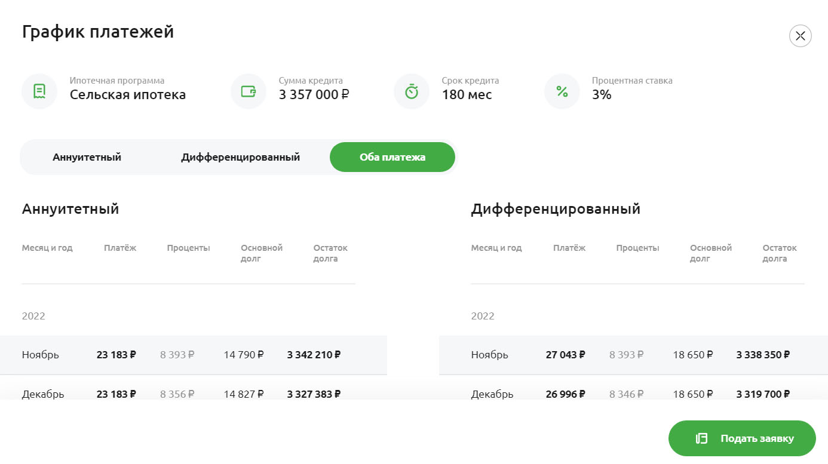This screenshot has height=464, width=828.
Task: Click the Дифференцированный table heading
Action: (556, 209)
